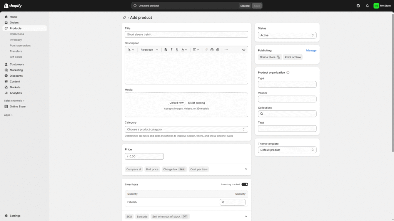
Task: Apply bold formatting in description editor
Action: [165, 50]
